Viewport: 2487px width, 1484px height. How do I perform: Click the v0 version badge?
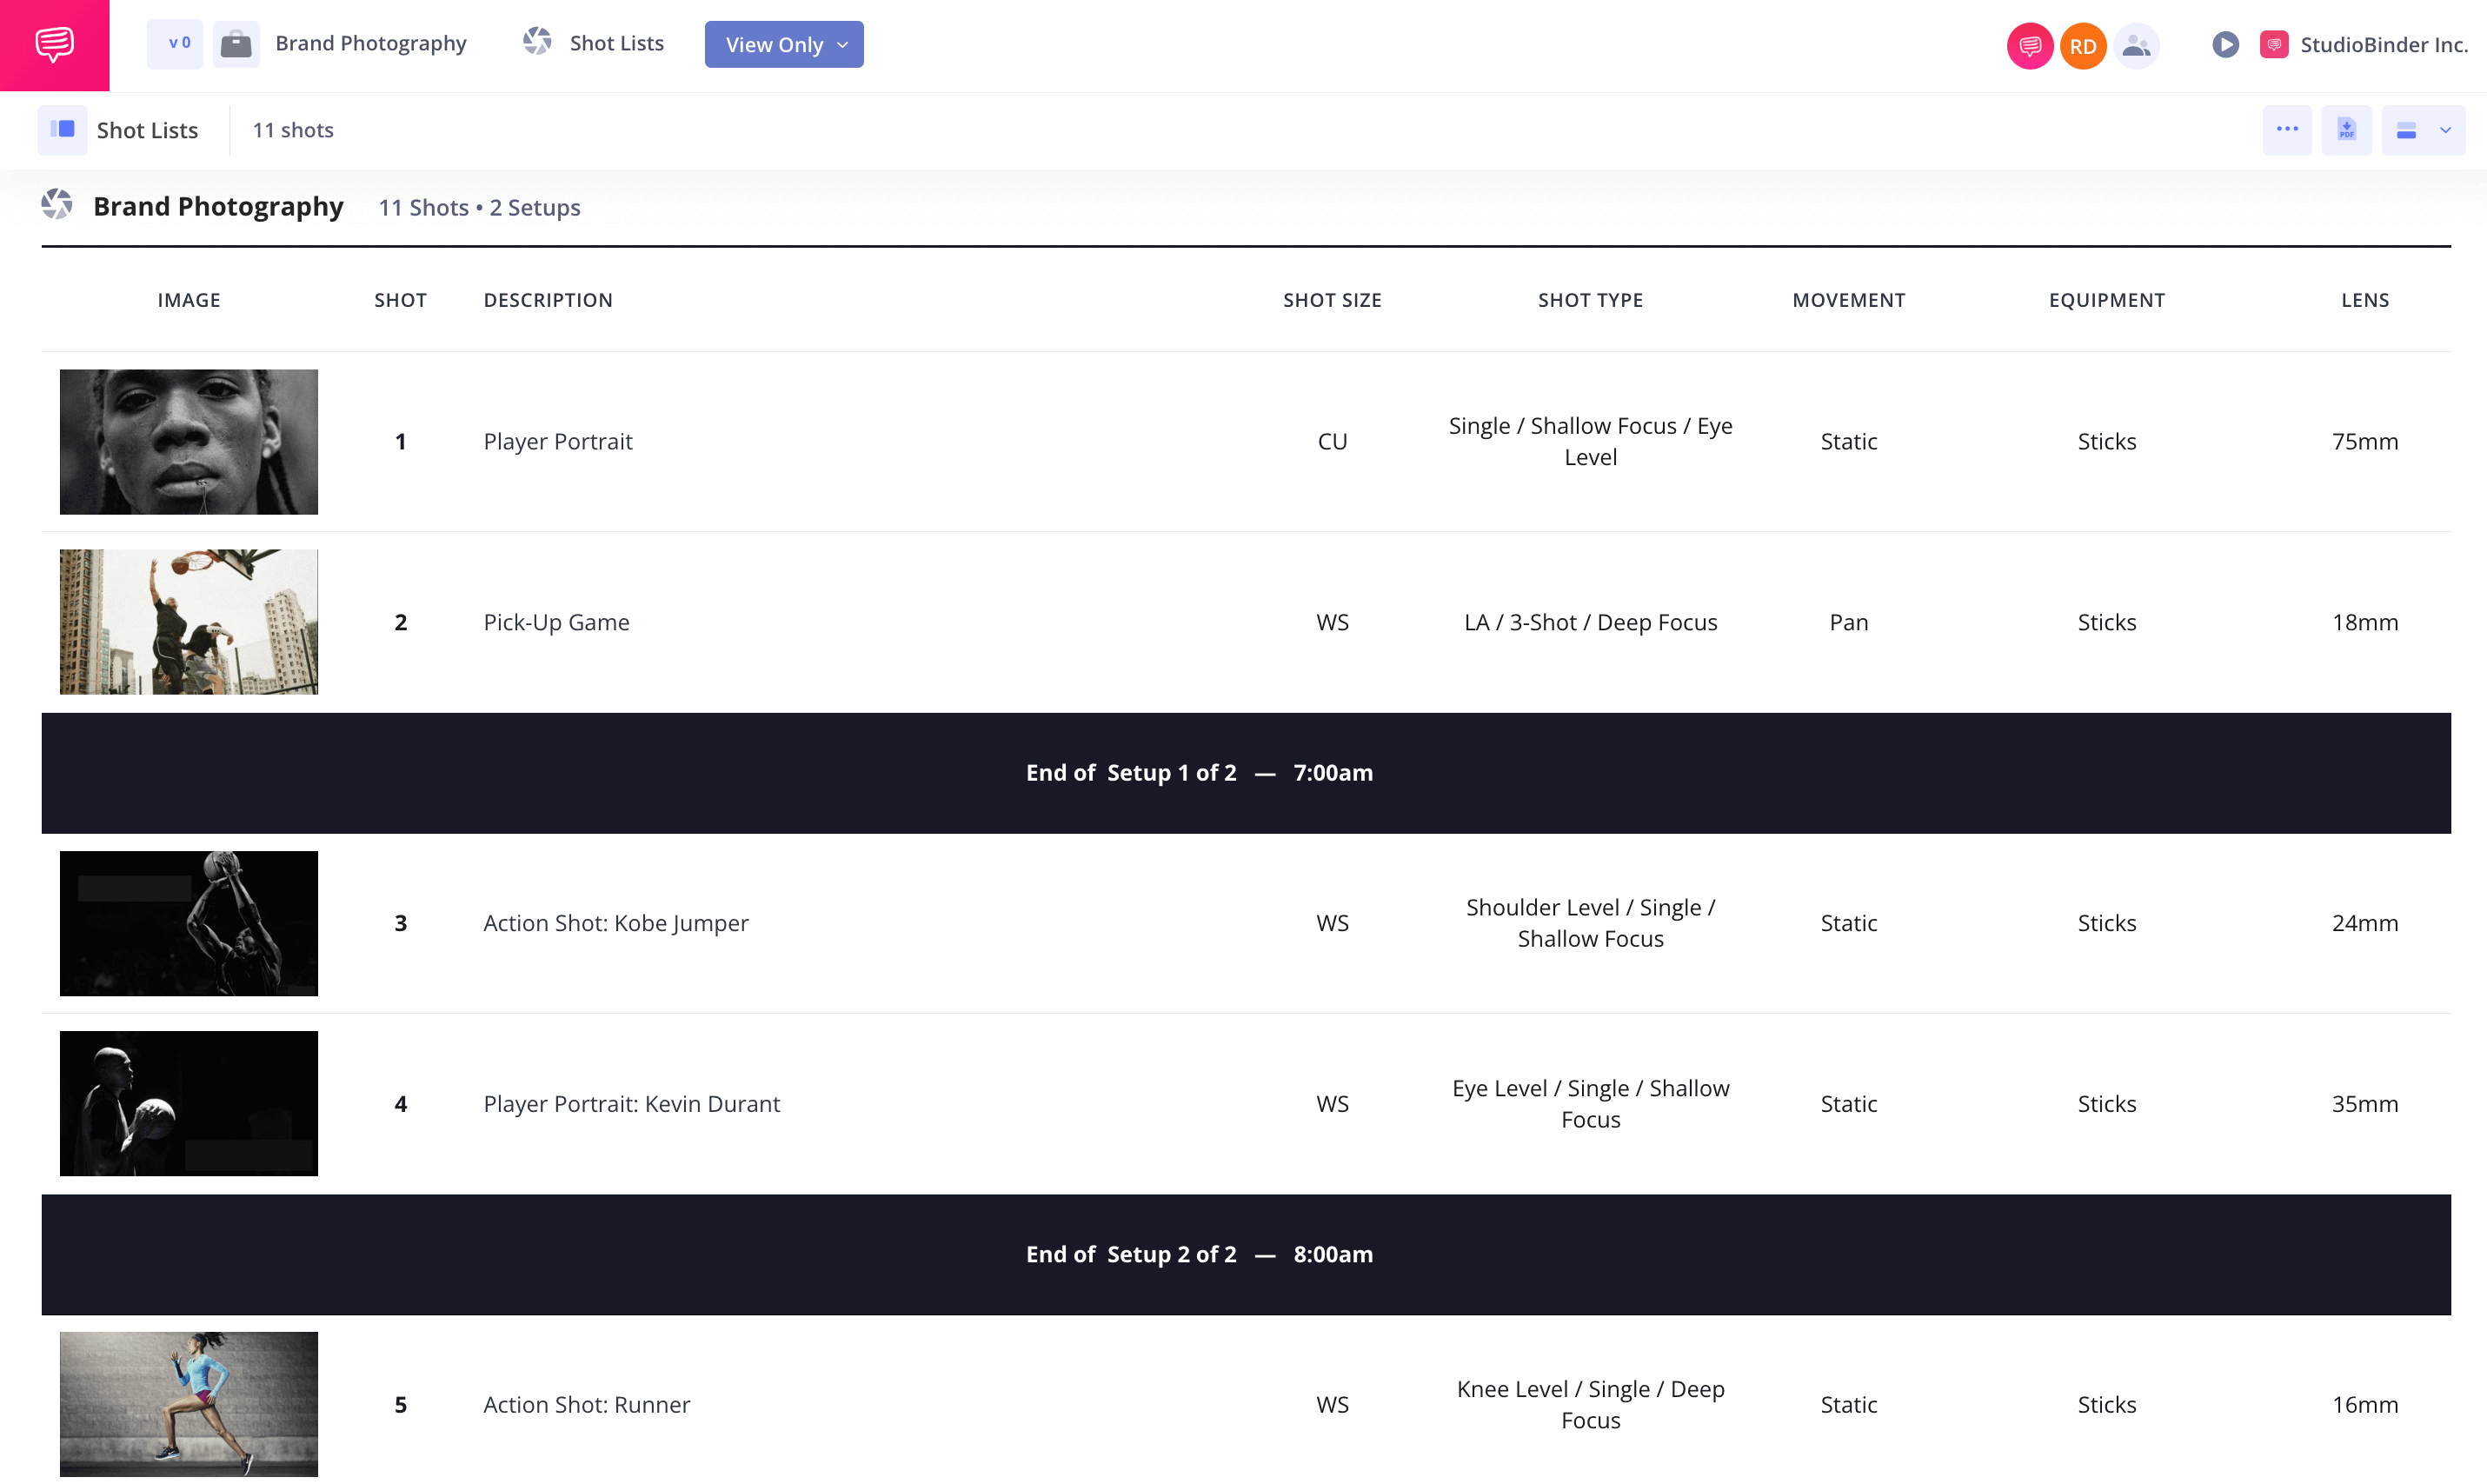click(x=175, y=44)
